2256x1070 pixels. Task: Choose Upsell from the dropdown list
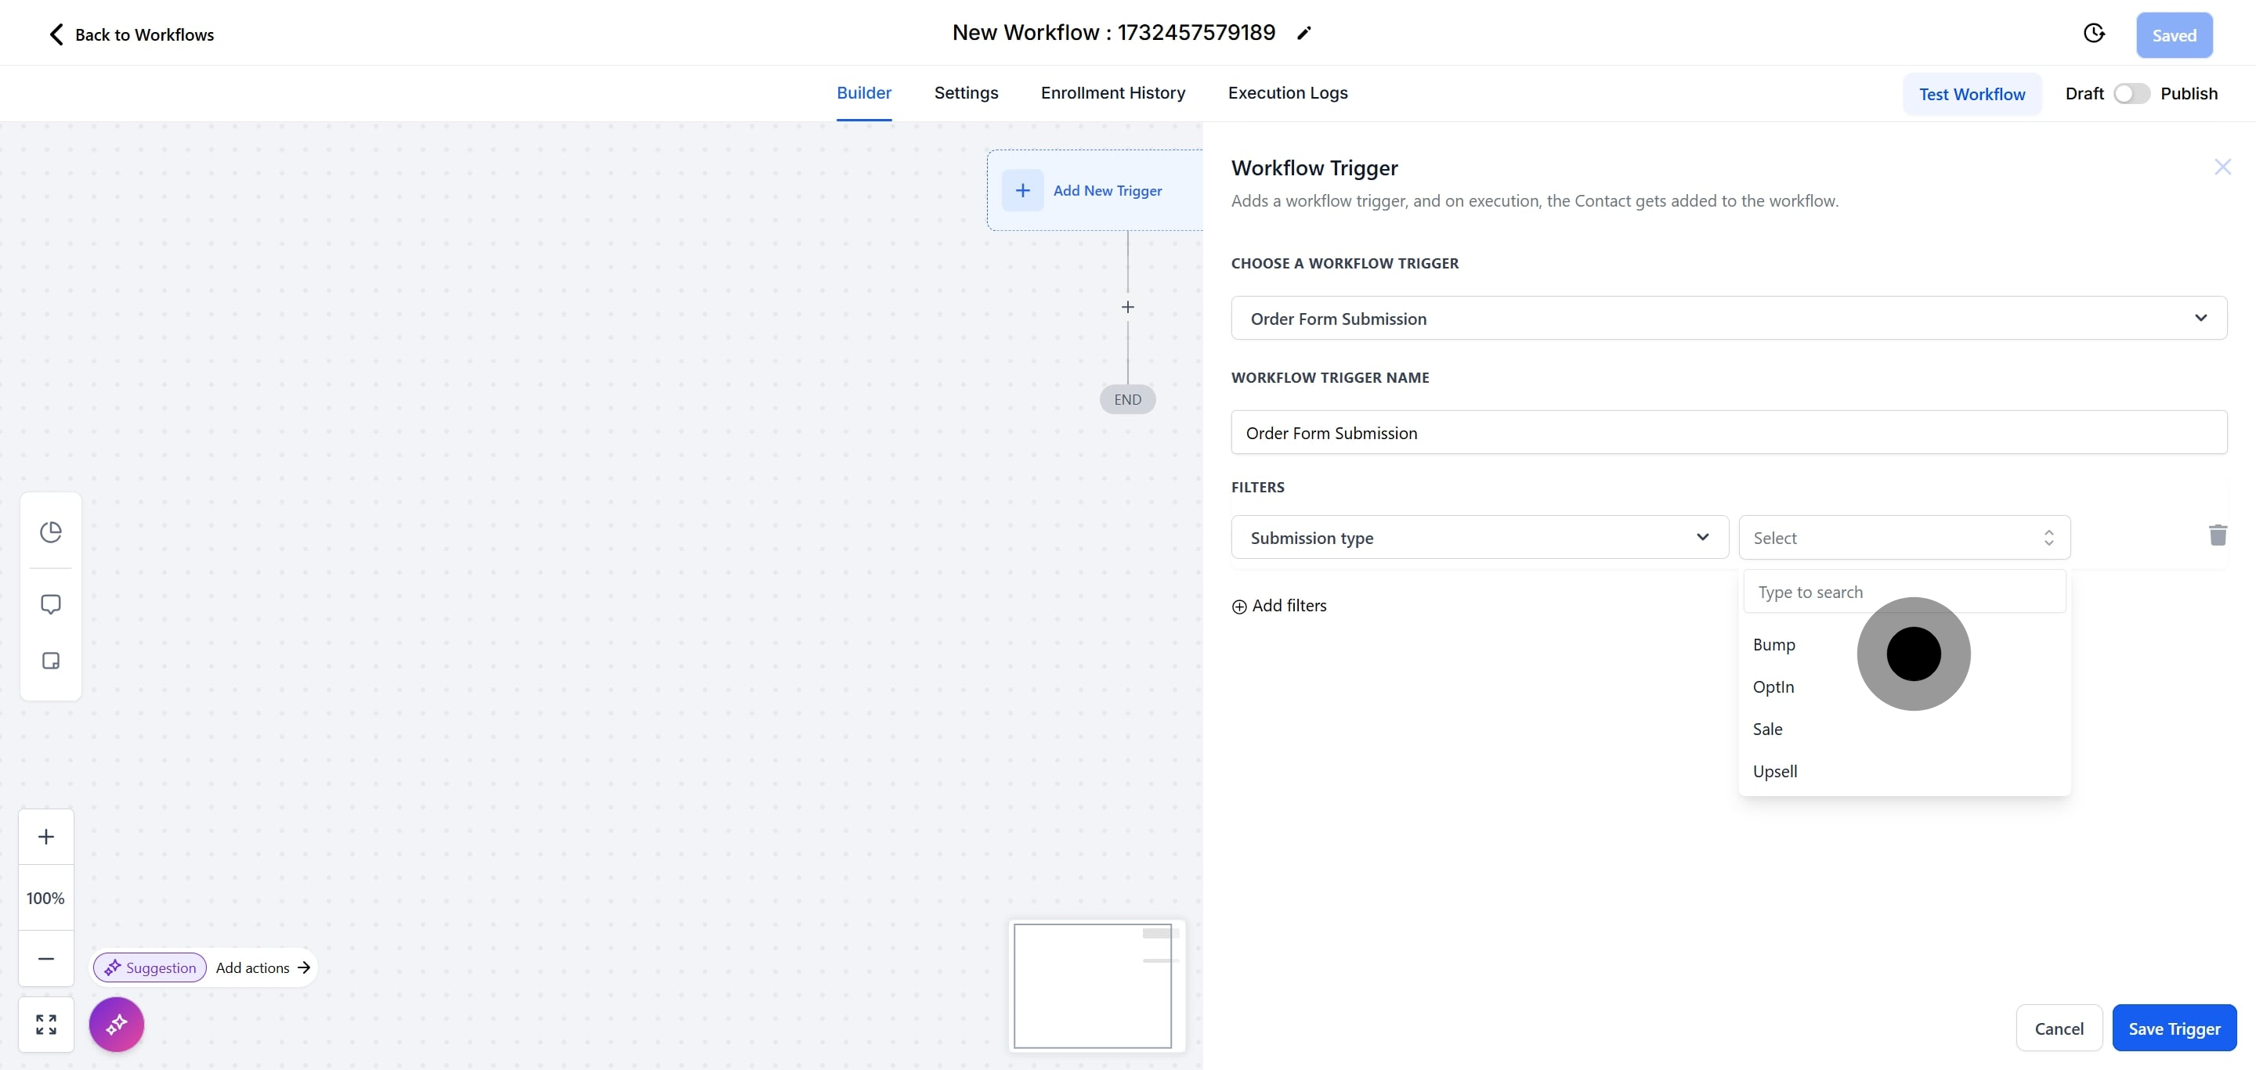tap(1775, 771)
